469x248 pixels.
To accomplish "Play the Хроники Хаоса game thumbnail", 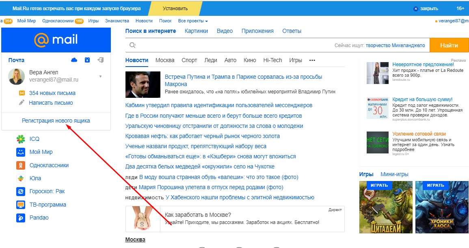I will pos(442,207).
